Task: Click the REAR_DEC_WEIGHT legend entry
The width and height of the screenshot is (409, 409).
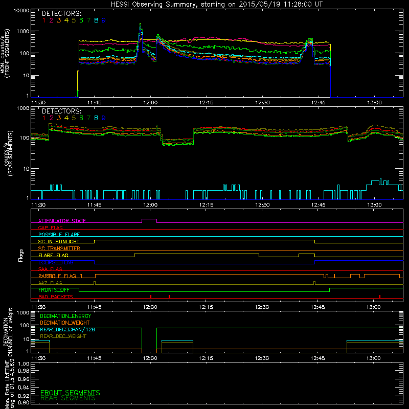Action: (x=63, y=336)
